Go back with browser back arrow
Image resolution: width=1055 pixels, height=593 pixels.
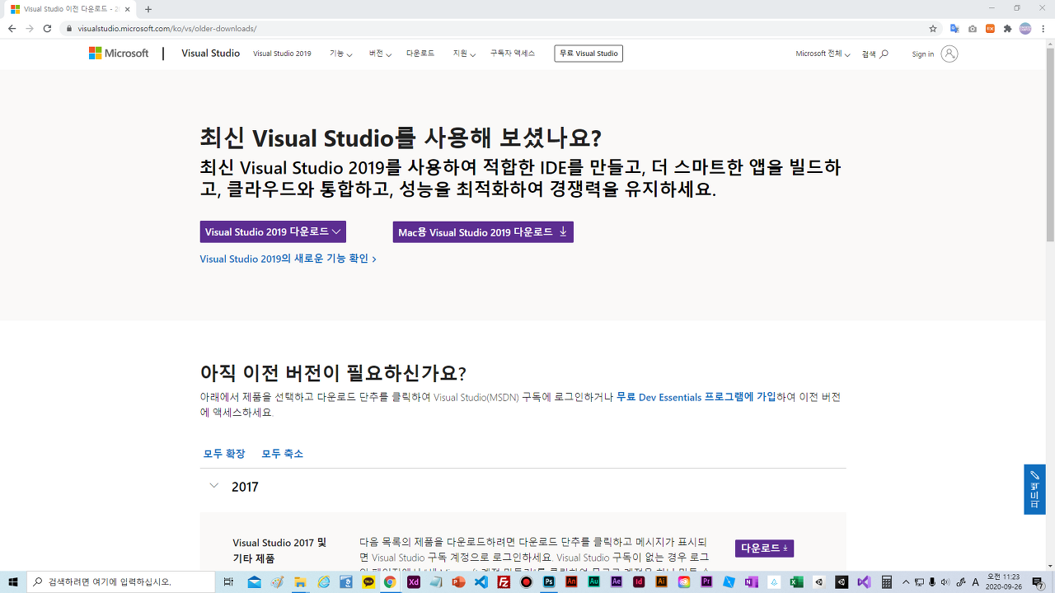[12, 28]
